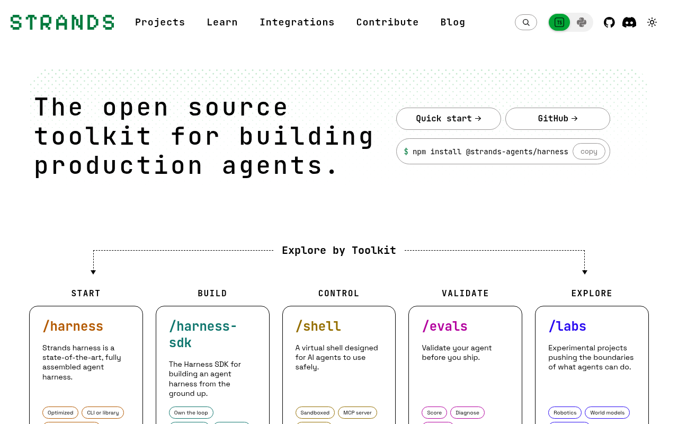Screen dimensions: 678x424
Task: Click the START column heading
Action: [86, 294]
